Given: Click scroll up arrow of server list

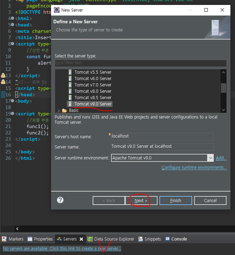Looking at the screenshot, I should (x=223, y=72).
